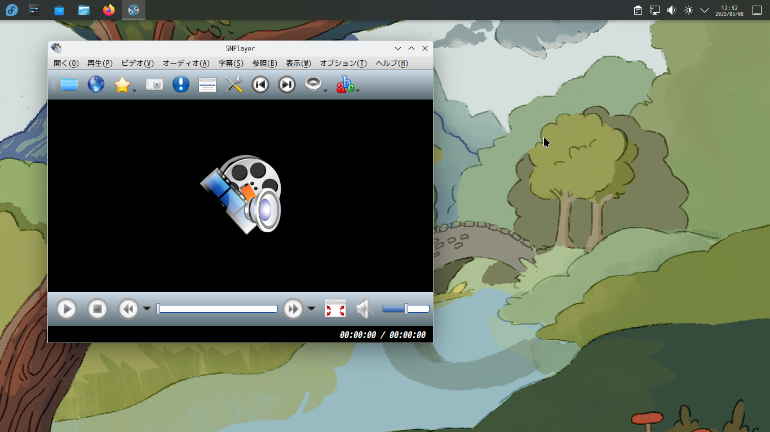This screenshot has height=432, width=770.
Task: Open the 字幕(S) menu
Action: [x=231, y=64]
